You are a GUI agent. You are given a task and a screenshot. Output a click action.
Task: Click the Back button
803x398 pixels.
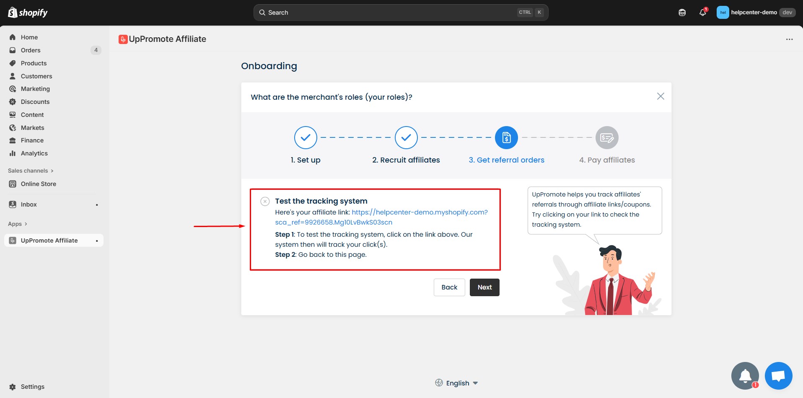point(449,287)
